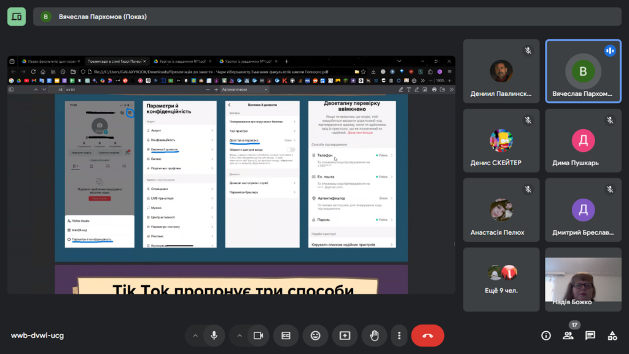629x354 pixels.
Task: Toggle the PDF sidebar in shared browser
Action: tap(11, 90)
